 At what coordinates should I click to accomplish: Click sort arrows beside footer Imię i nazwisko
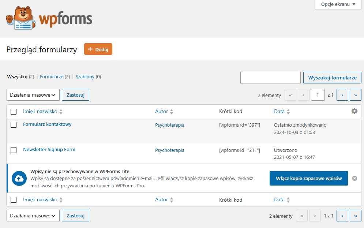(61, 200)
